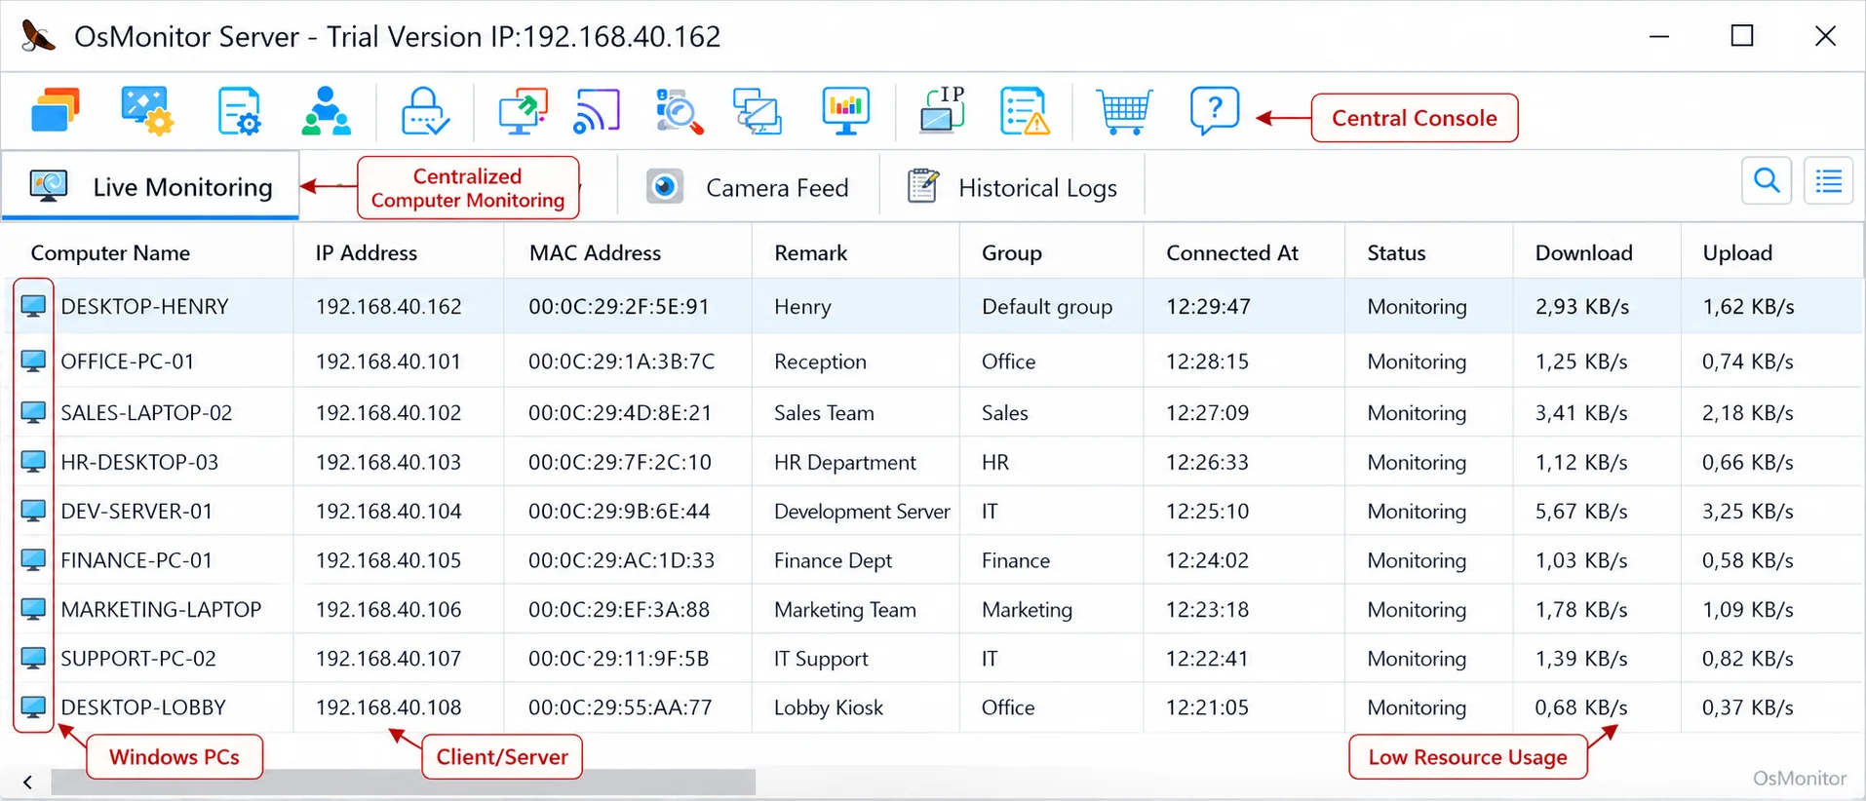Sort by Remark column header
The width and height of the screenshot is (1866, 801).
coord(810,252)
